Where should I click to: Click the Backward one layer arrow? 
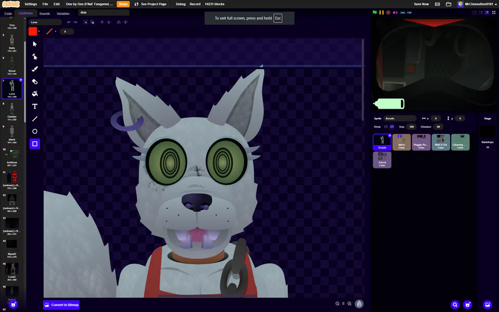pos(109,22)
